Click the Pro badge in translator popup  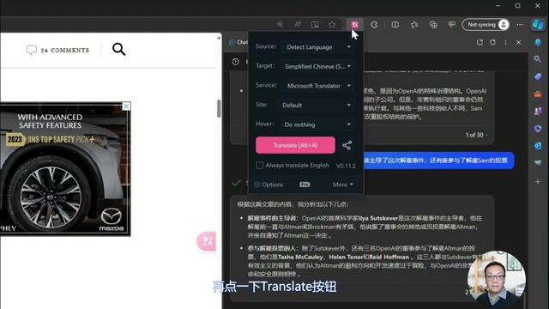[x=305, y=185]
